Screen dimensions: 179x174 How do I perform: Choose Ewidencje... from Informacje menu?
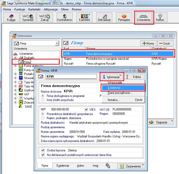pyautogui.click(x=123, y=88)
